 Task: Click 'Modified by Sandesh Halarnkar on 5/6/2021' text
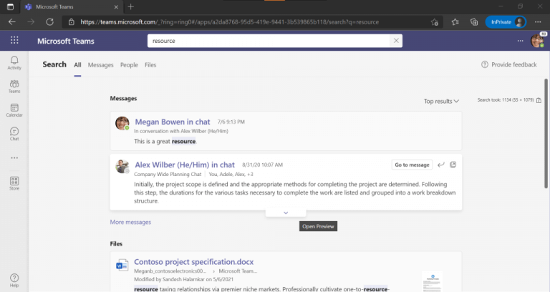183,279
